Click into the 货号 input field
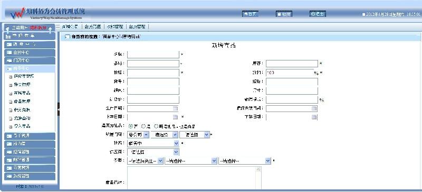422x192 pixels. [153, 82]
